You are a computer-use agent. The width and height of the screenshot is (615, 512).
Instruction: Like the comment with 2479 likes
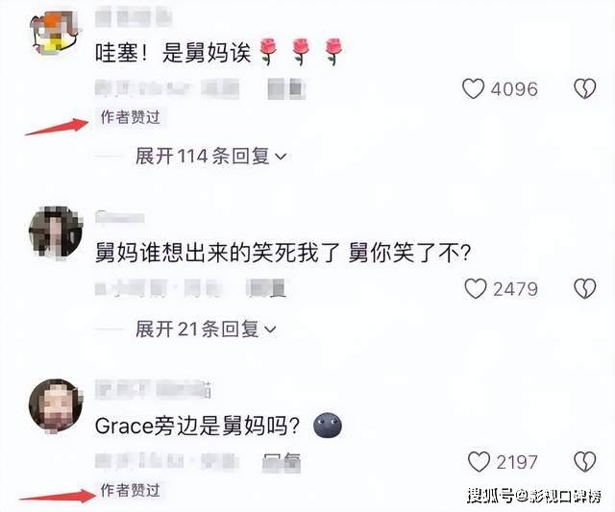pos(476,289)
